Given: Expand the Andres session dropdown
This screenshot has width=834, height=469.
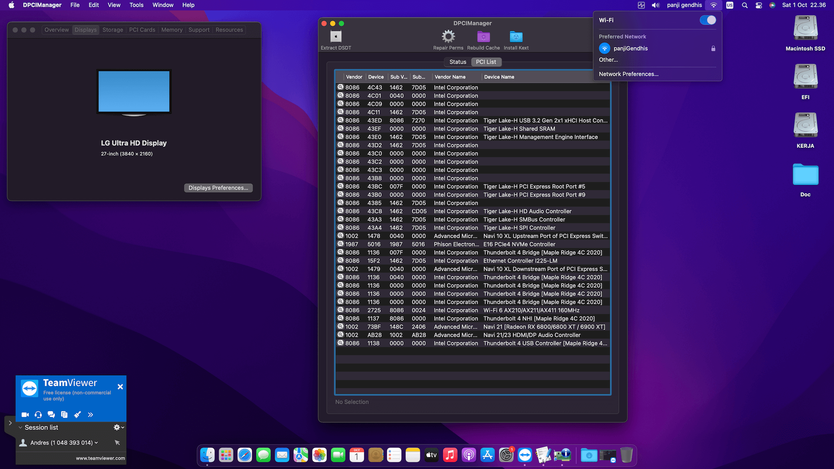Looking at the screenshot, I should (x=96, y=443).
